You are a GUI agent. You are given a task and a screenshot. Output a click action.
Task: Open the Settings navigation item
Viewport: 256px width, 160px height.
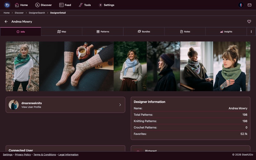[x=107, y=5]
